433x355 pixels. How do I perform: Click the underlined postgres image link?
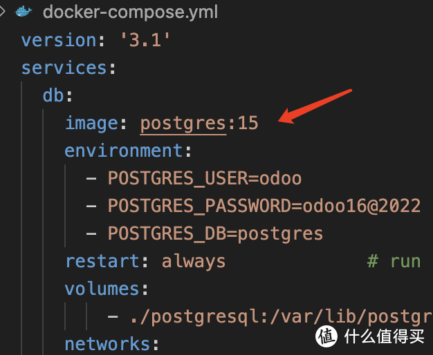click(x=183, y=124)
